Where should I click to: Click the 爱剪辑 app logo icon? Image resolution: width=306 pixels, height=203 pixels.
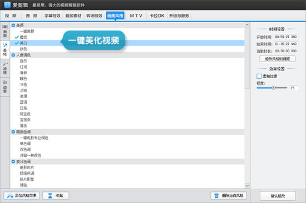(x=7, y=5)
